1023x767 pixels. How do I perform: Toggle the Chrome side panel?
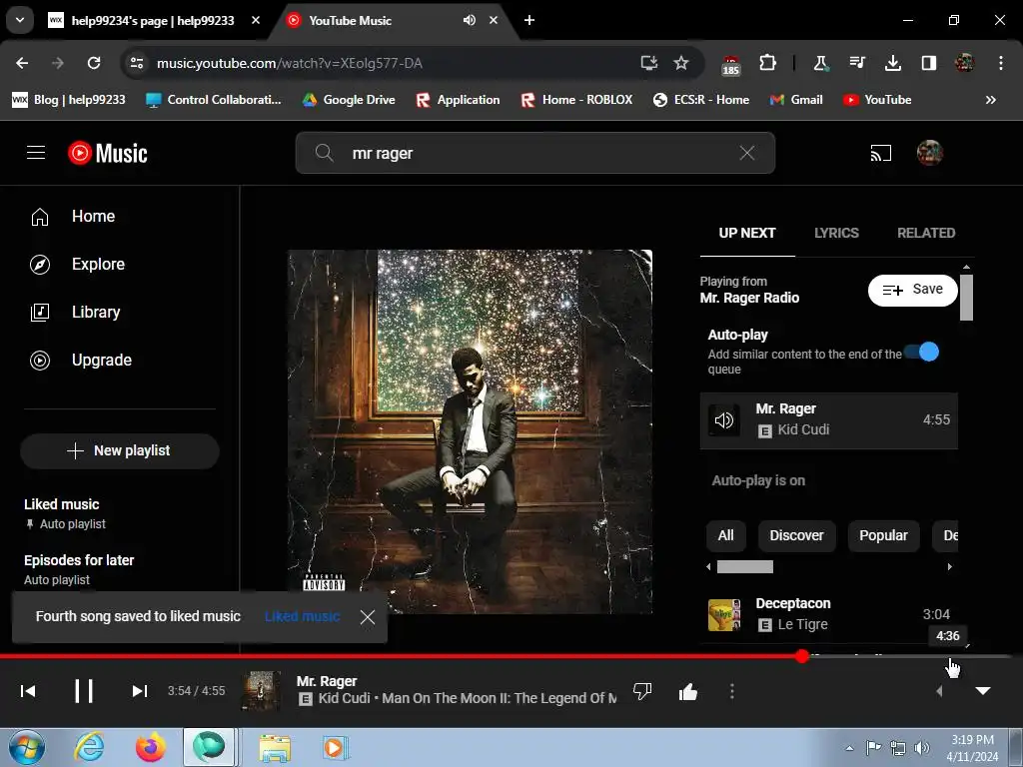[x=928, y=63]
